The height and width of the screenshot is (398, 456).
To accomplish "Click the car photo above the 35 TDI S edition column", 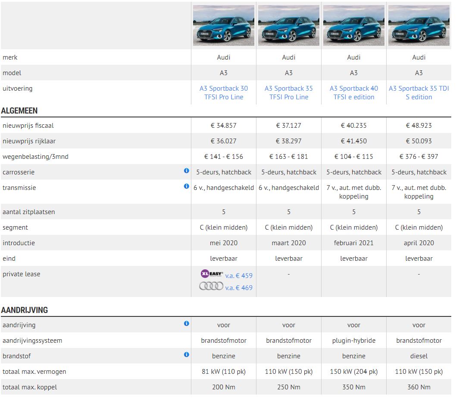I will (x=419, y=25).
